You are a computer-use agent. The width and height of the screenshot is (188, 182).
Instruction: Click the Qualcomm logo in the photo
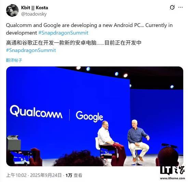(x=36, y=112)
